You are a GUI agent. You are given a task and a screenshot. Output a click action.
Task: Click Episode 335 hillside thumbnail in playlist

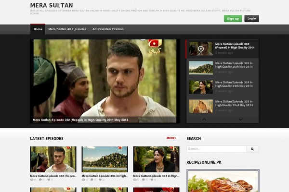pyautogui.click(x=201, y=68)
